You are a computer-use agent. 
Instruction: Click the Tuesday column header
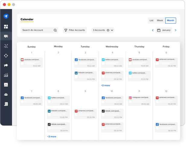(x=85, y=47)
